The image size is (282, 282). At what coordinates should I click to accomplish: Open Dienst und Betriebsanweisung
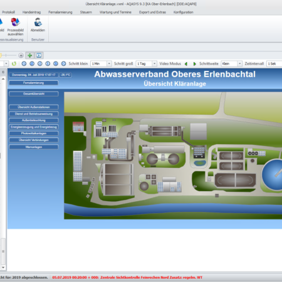tap(33, 114)
